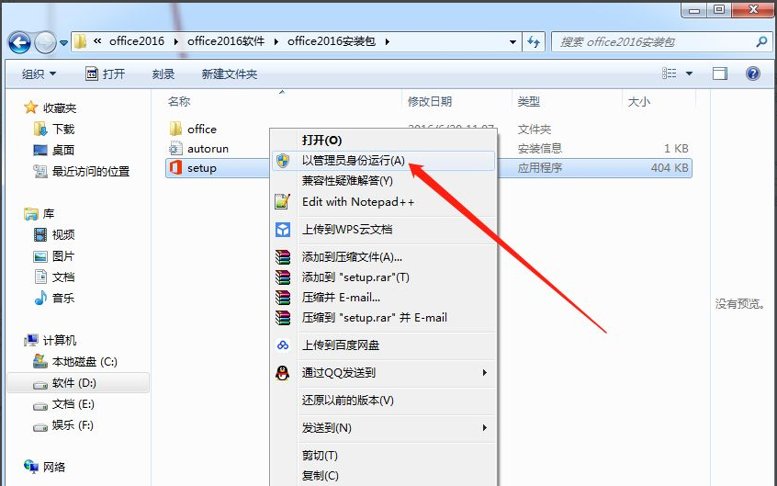Select 本地磁盘 (C:) in navigation pane

click(84, 362)
